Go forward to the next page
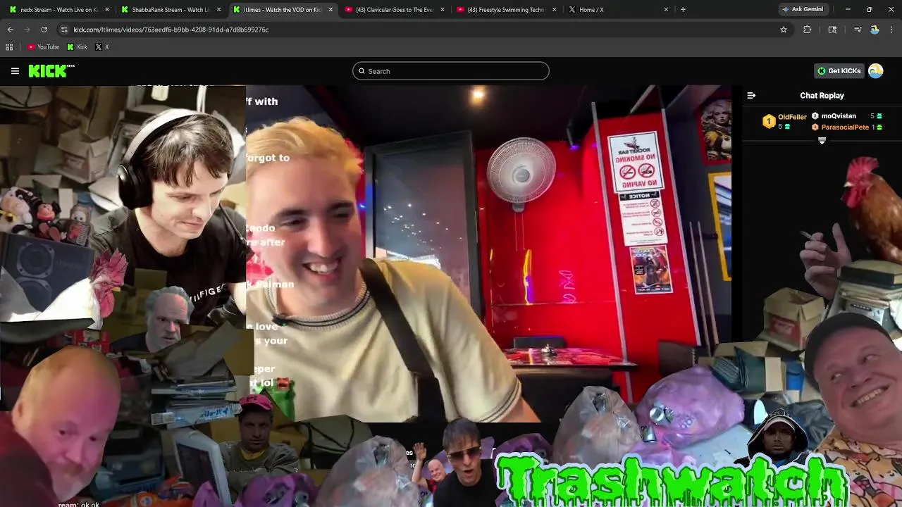 [27, 30]
